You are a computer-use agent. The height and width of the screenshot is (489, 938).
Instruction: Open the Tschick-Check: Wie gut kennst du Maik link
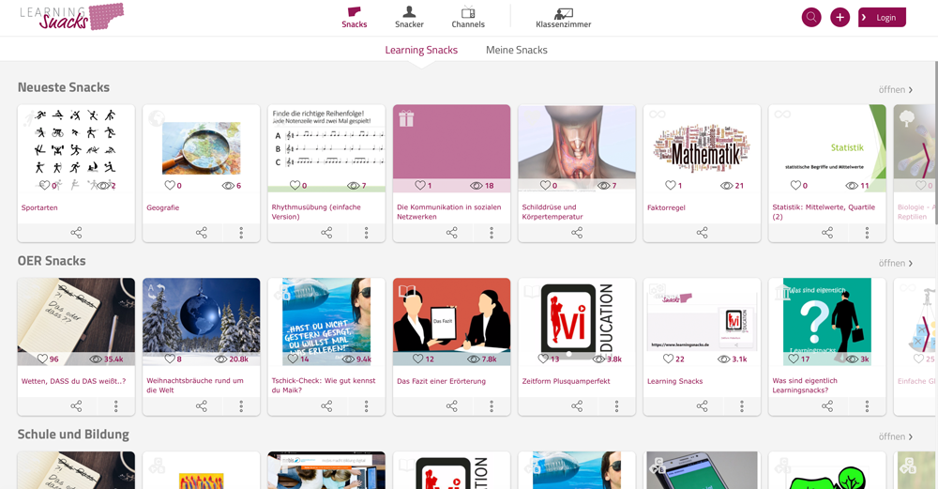[x=324, y=386]
